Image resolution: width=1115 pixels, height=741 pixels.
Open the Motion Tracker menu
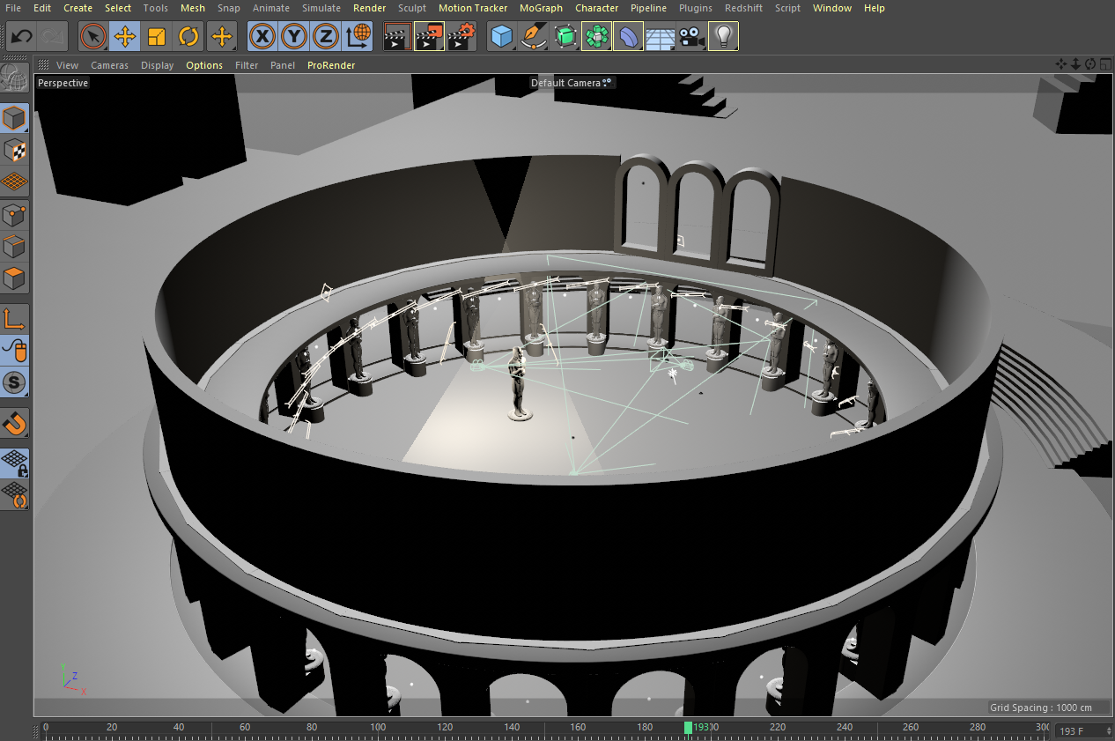473,8
